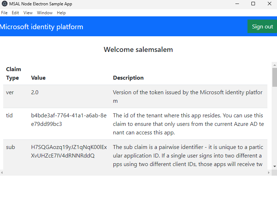Click the description 'Version of the token issued'
Viewport: 277px width, 208px height.
(x=188, y=97)
